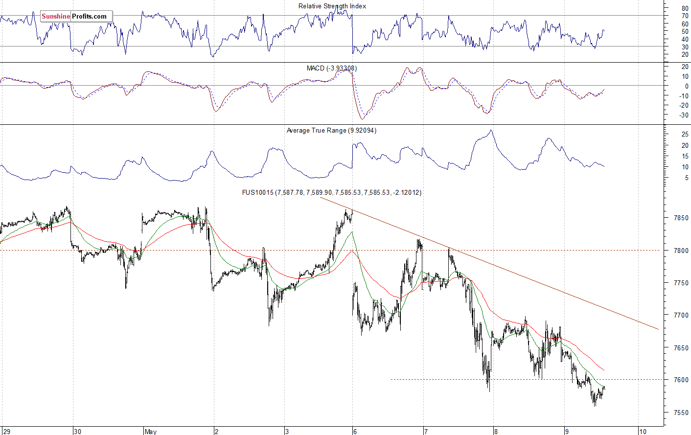Click the 70 value on RSI axis
This screenshot has height=435, width=691.
click(685, 16)
